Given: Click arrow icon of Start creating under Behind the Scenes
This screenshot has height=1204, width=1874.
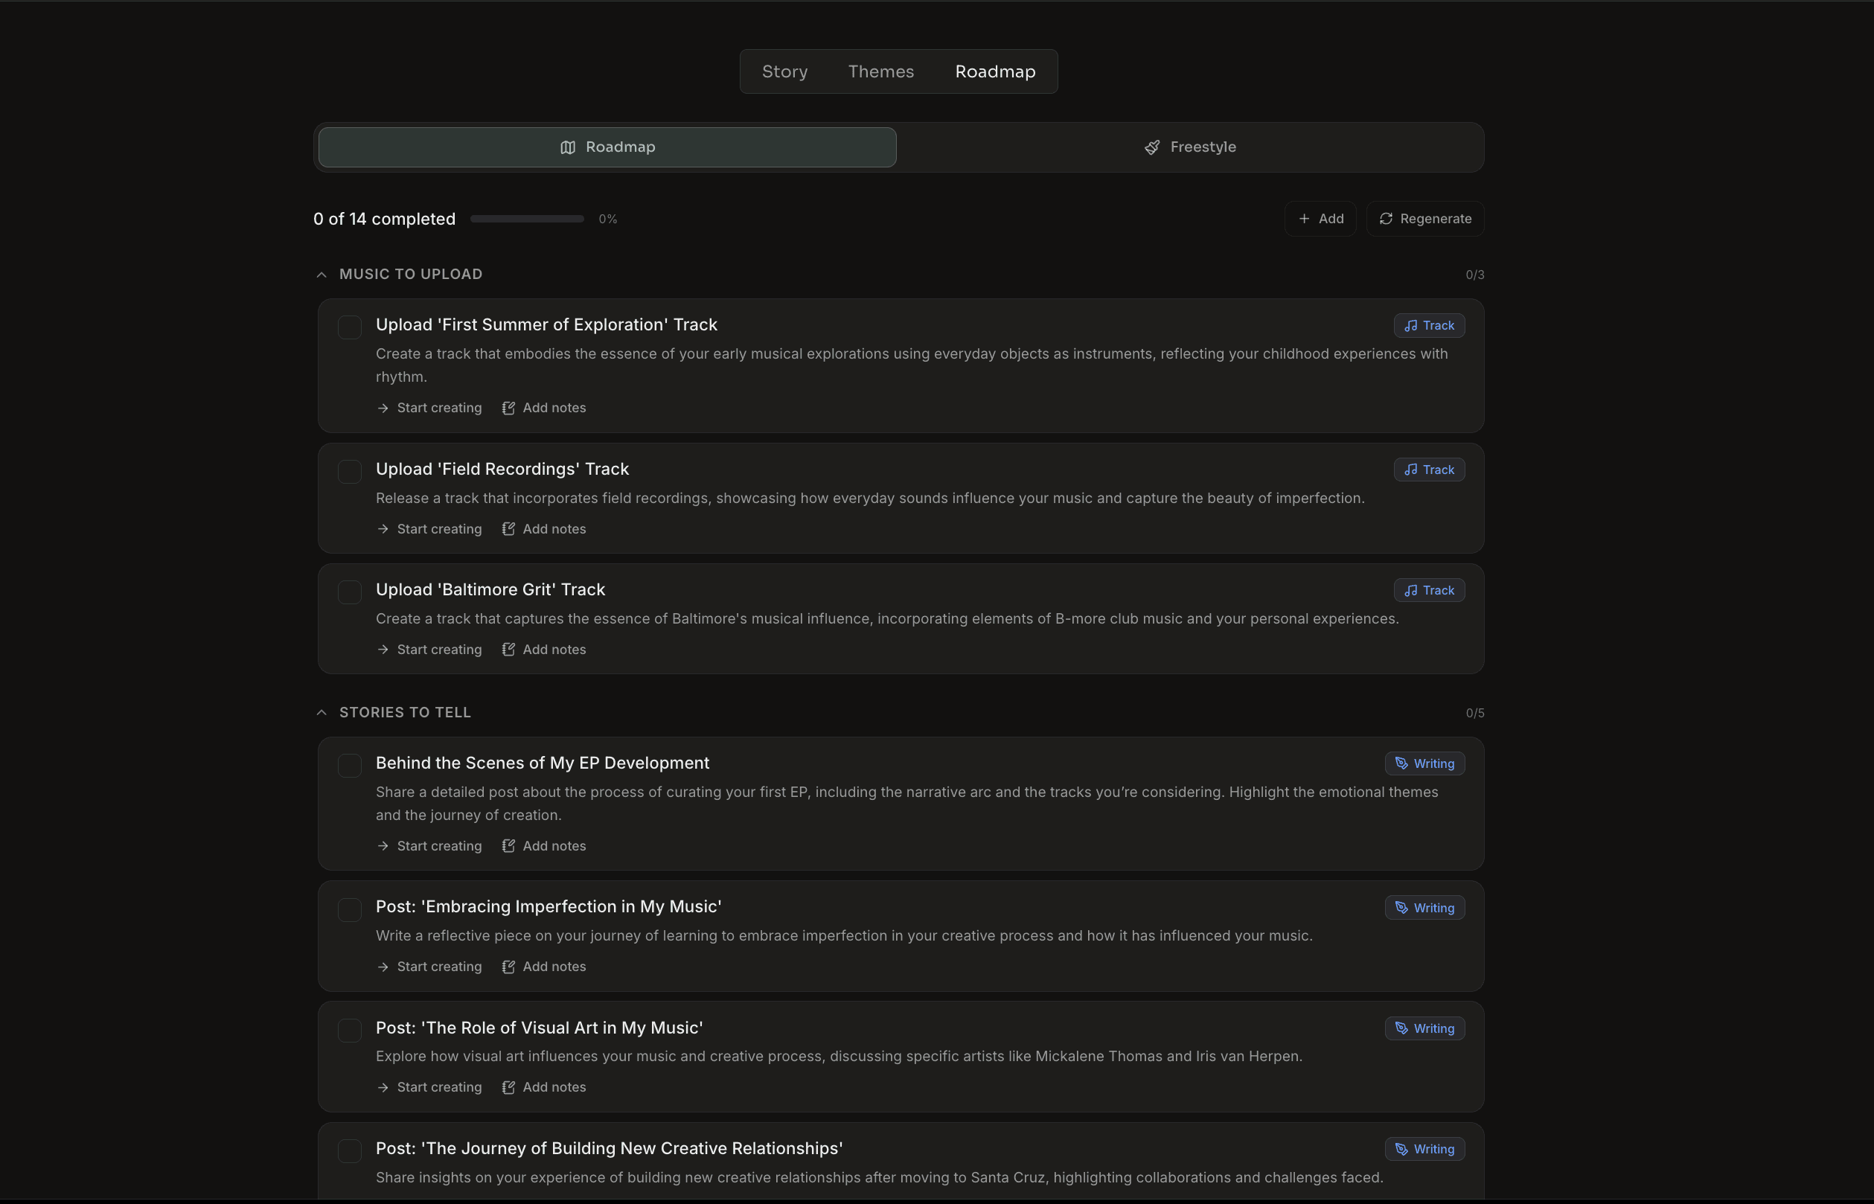Looking at the screenshot, I should (x=383, y=846).
